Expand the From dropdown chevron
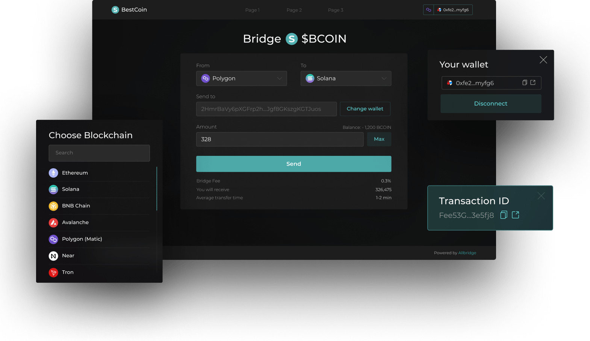 pyautogui.click(x=280, y=78)
